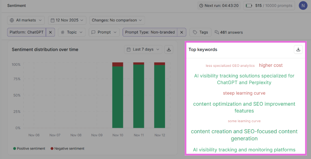Click keyword 'content creation and SEO-focused content generation'
The image size is (311, 159).
(244, 135)
